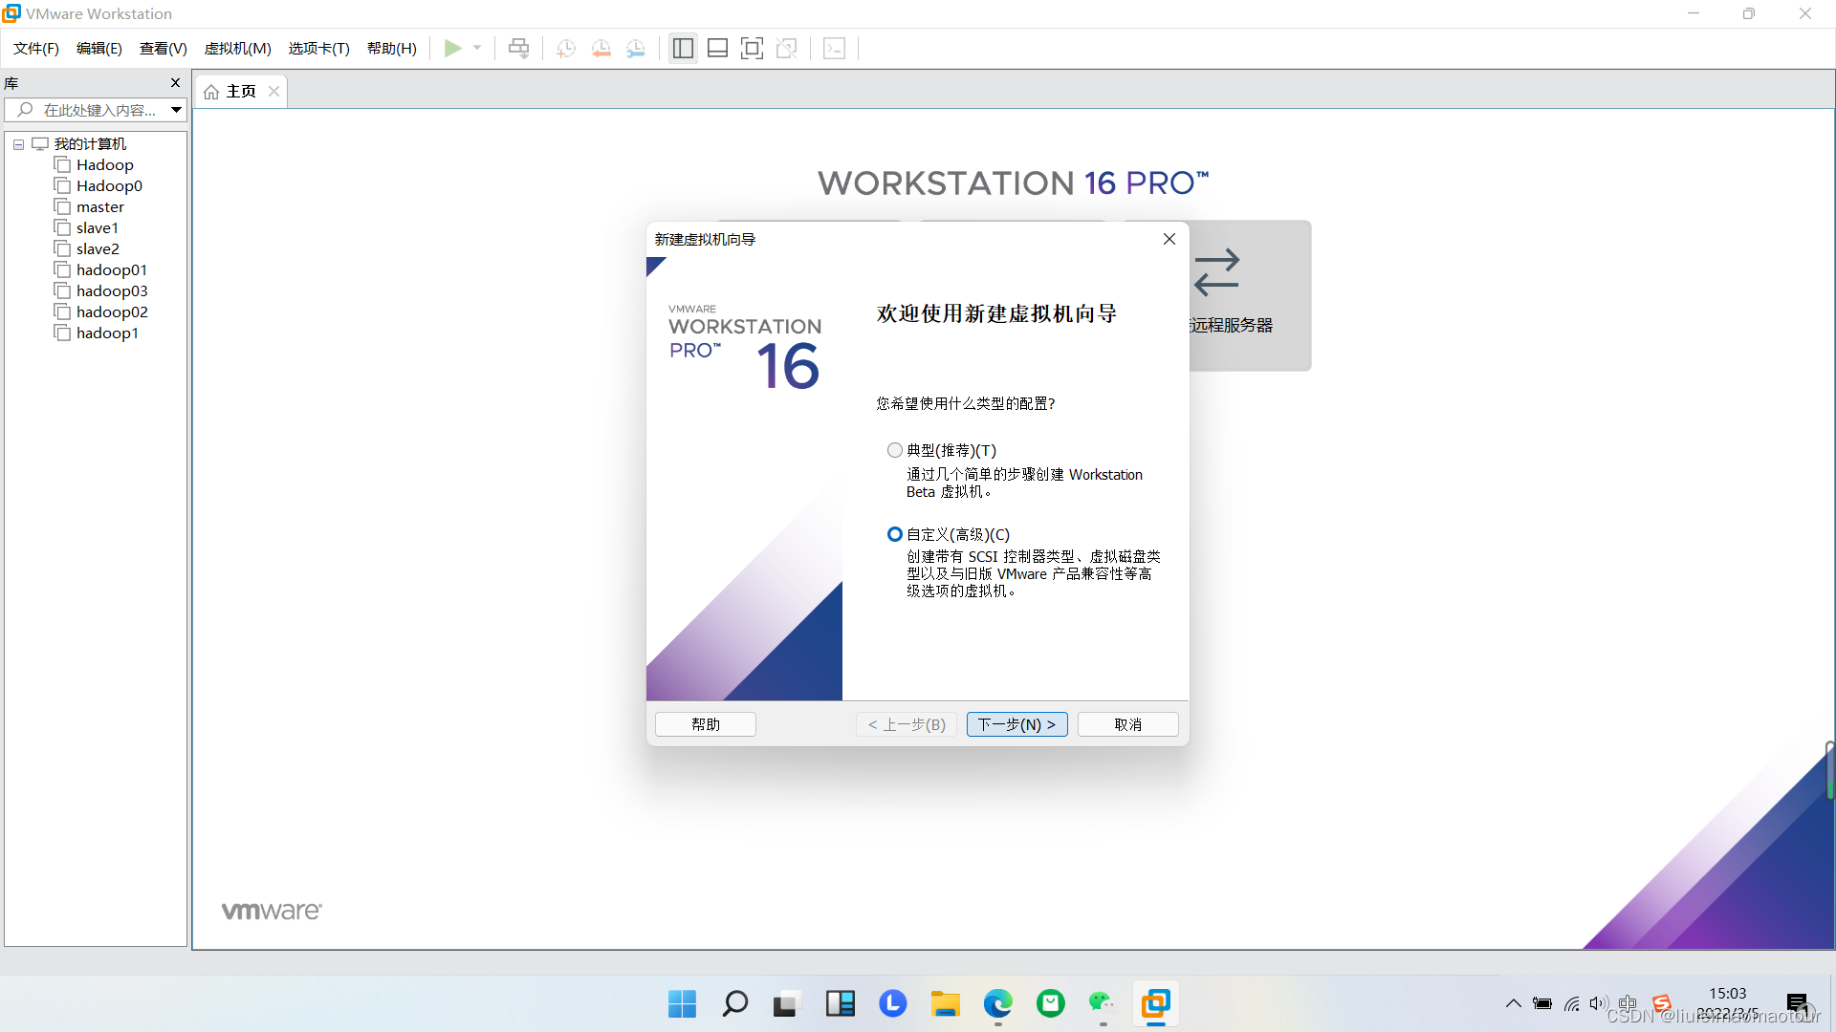Open the snapshot manager icon
The height and width of the screenshot is (1032, 1836).
click(x=636, y=48)
